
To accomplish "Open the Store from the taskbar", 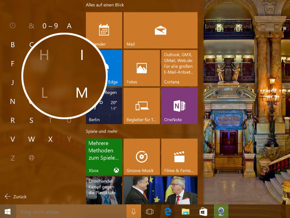I will click(203, 211).
